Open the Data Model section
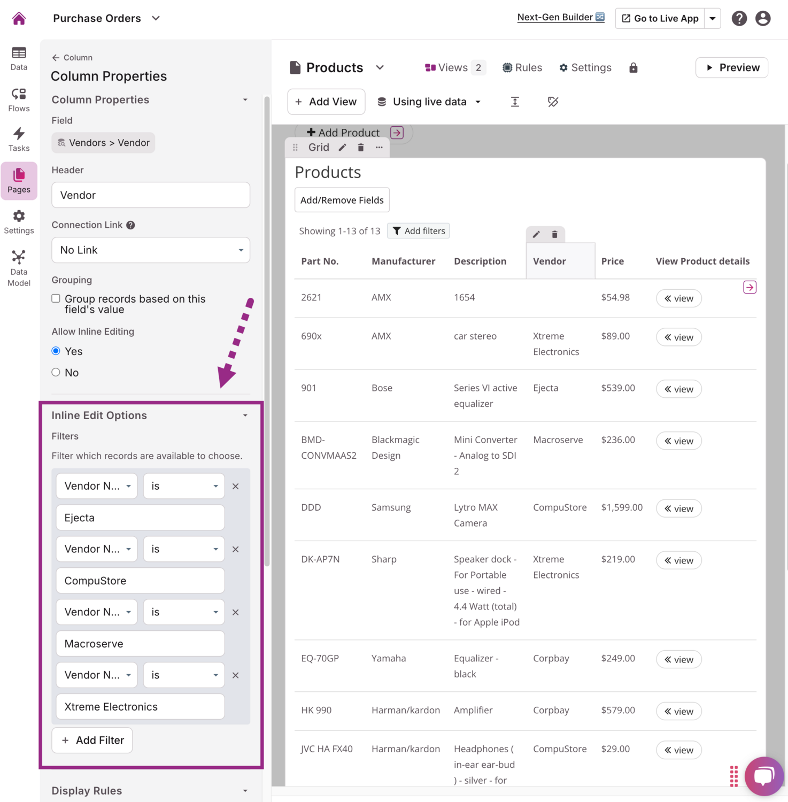 pos(19,268)
